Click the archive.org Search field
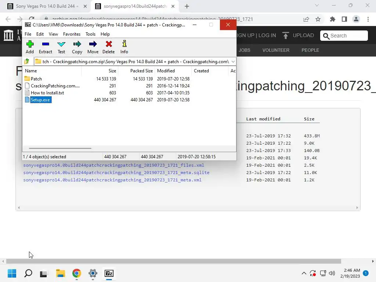 click(x=344, y=36)
